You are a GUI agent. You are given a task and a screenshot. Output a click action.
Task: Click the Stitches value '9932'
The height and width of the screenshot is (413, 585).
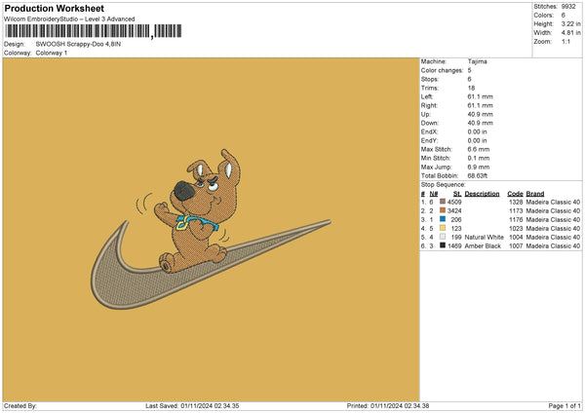568,7
